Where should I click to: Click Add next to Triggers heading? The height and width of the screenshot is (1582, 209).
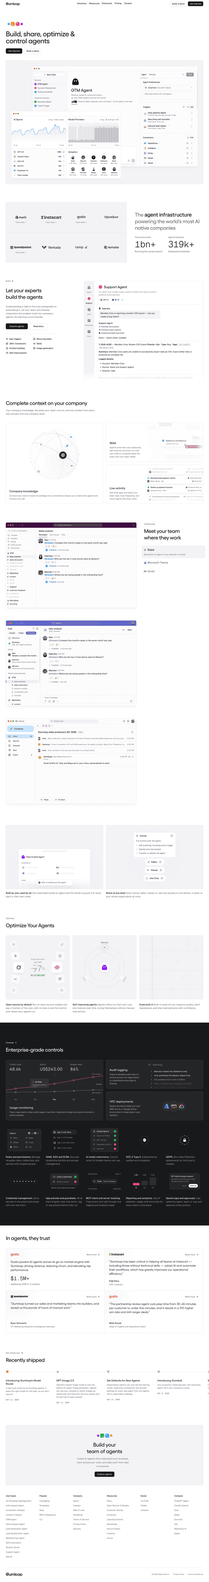[x=191, y=107]
